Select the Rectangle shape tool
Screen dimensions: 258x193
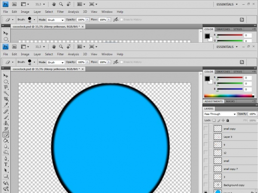click(6, 176)
